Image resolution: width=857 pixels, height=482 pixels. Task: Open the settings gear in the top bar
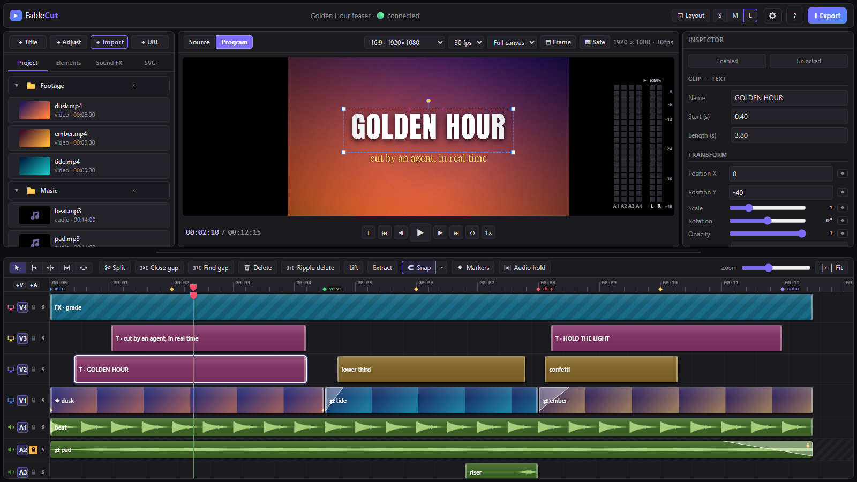772,16
